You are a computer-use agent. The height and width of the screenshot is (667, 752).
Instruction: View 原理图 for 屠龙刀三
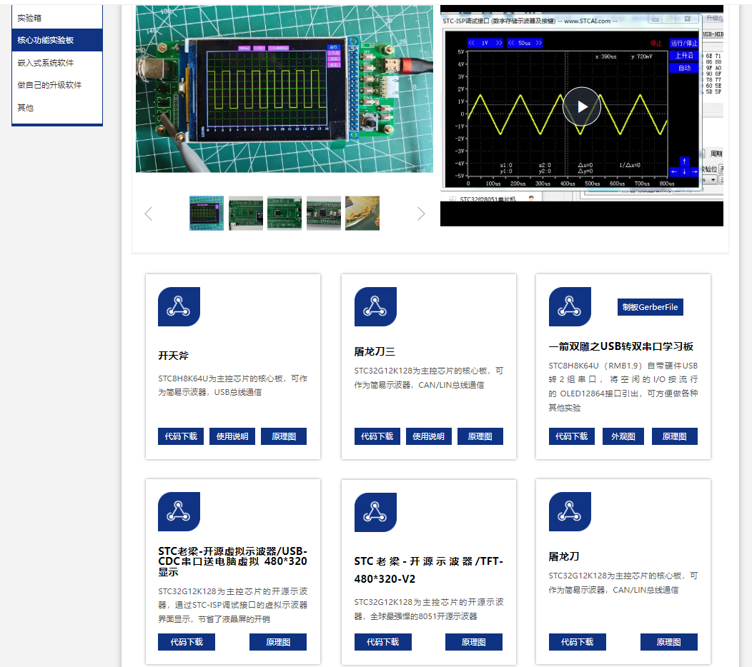pyautogui.click(x=480, y=436)
